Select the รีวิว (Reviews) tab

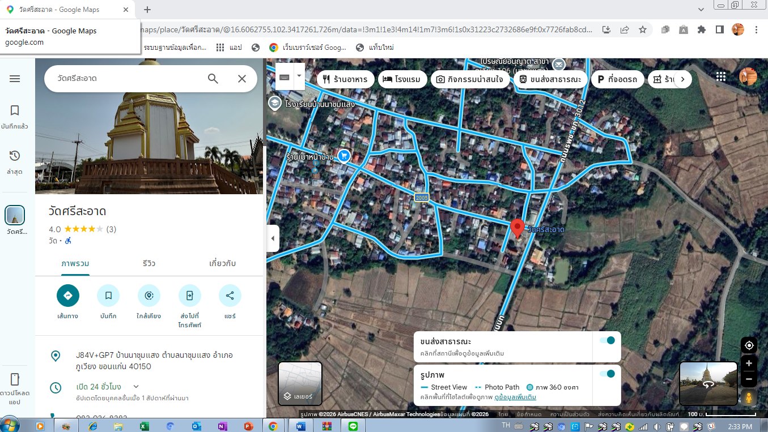coord(149,264)
